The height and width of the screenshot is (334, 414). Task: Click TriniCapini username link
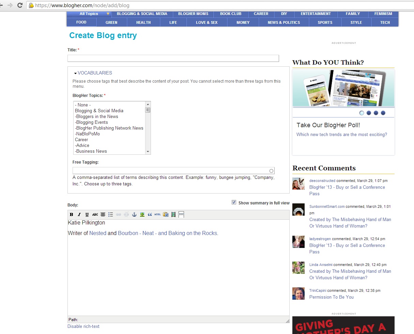318,290
